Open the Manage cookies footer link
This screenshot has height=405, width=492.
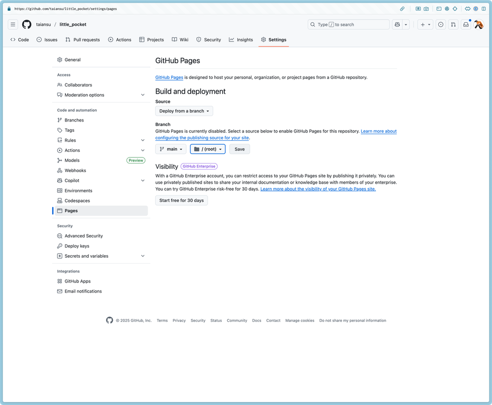tap(300, 320)
